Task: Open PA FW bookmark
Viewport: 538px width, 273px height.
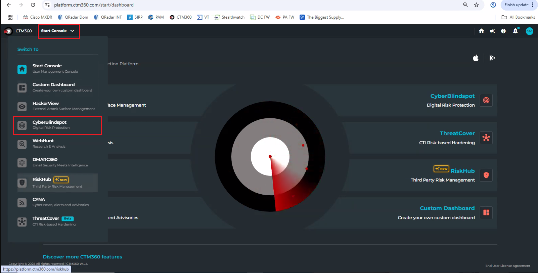Action: pyautogui.click(x=285, y=17)
